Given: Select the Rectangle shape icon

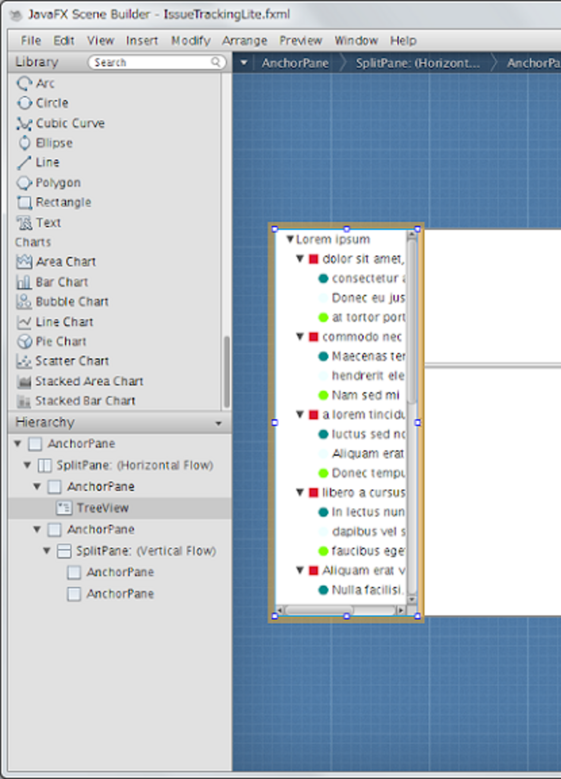Looking at the screenshot, I should click(24, 203).
